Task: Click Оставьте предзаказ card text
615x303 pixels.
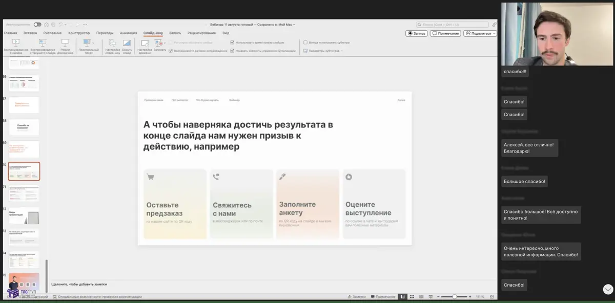Action: click(165, 209)
